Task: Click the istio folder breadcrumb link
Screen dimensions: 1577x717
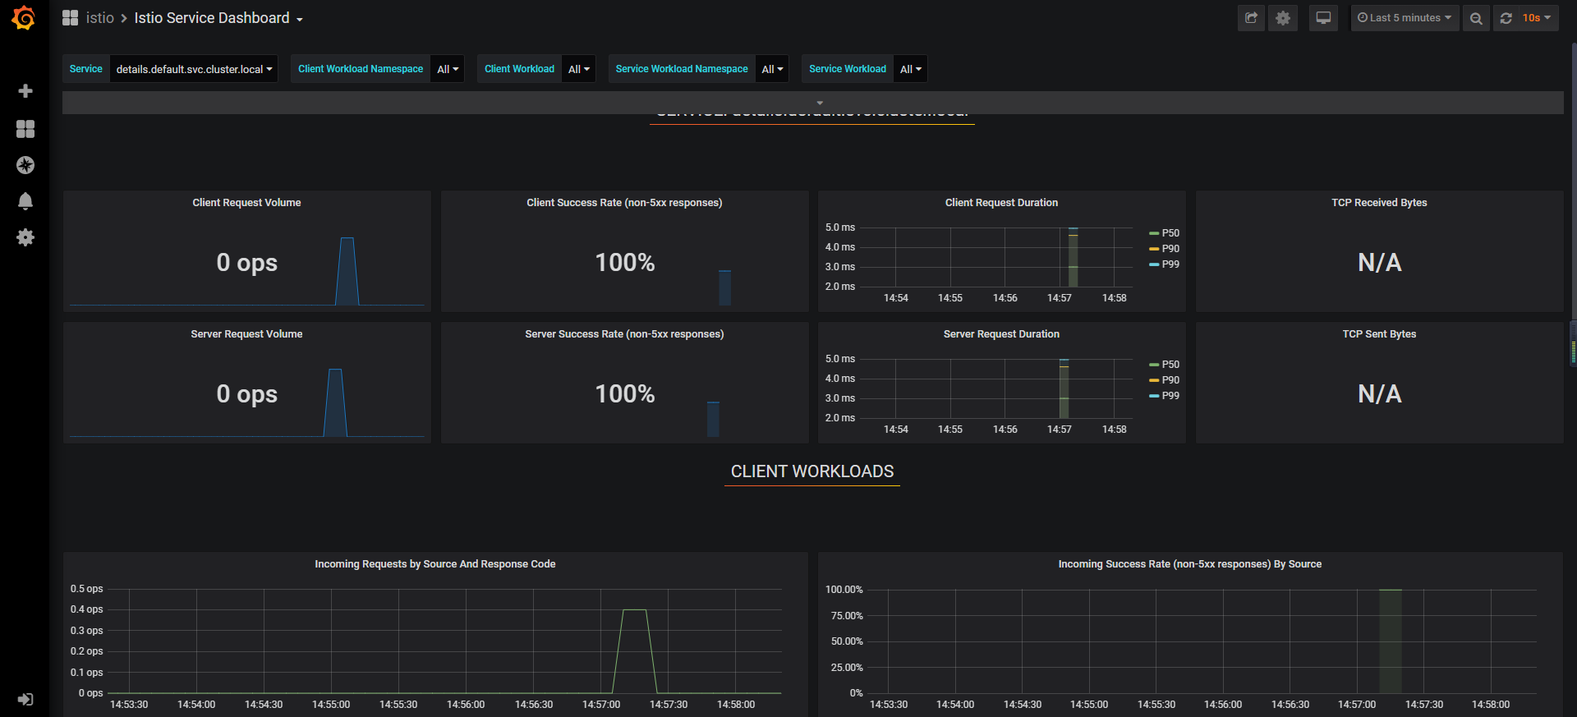Action: pyautogui.click(x=100, y=18)
